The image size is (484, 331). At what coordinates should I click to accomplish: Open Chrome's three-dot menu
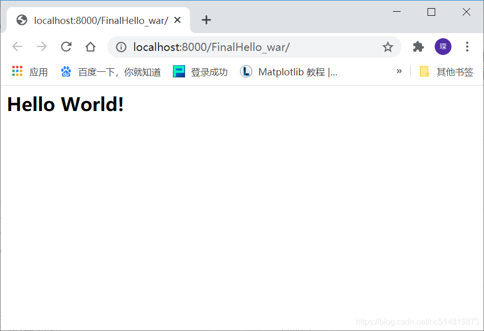click(x=467, y=47)
